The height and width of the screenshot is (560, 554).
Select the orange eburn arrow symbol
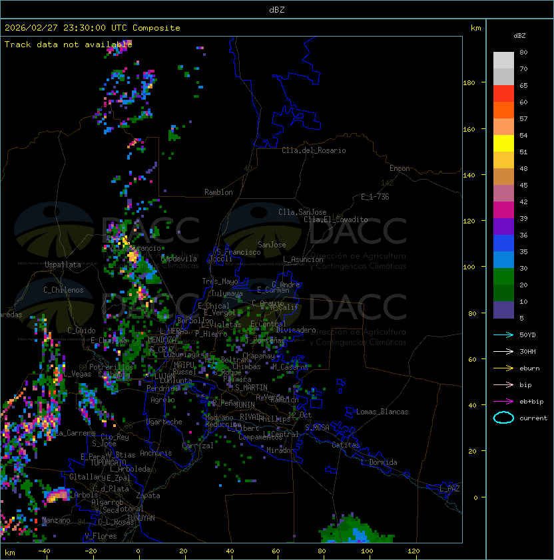(x=503, y=368)
